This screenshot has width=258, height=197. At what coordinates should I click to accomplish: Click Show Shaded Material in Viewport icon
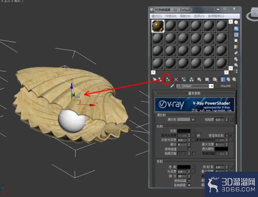coord(215,79)
